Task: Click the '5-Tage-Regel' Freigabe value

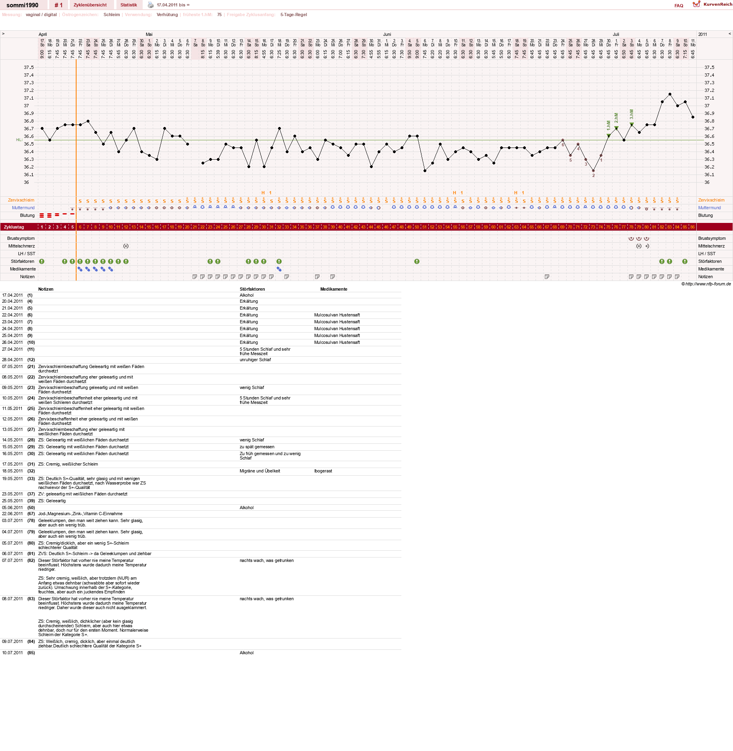Action: coord(294,15)
